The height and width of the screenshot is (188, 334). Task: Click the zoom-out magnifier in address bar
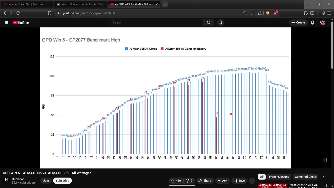[245, 13]
